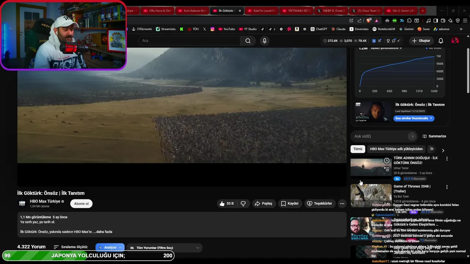Select HBO Max Türkiye adlı yükleyiciden chip
This screenshot has width=470, height=264.
pyautogui.click(x=396, y=149)
